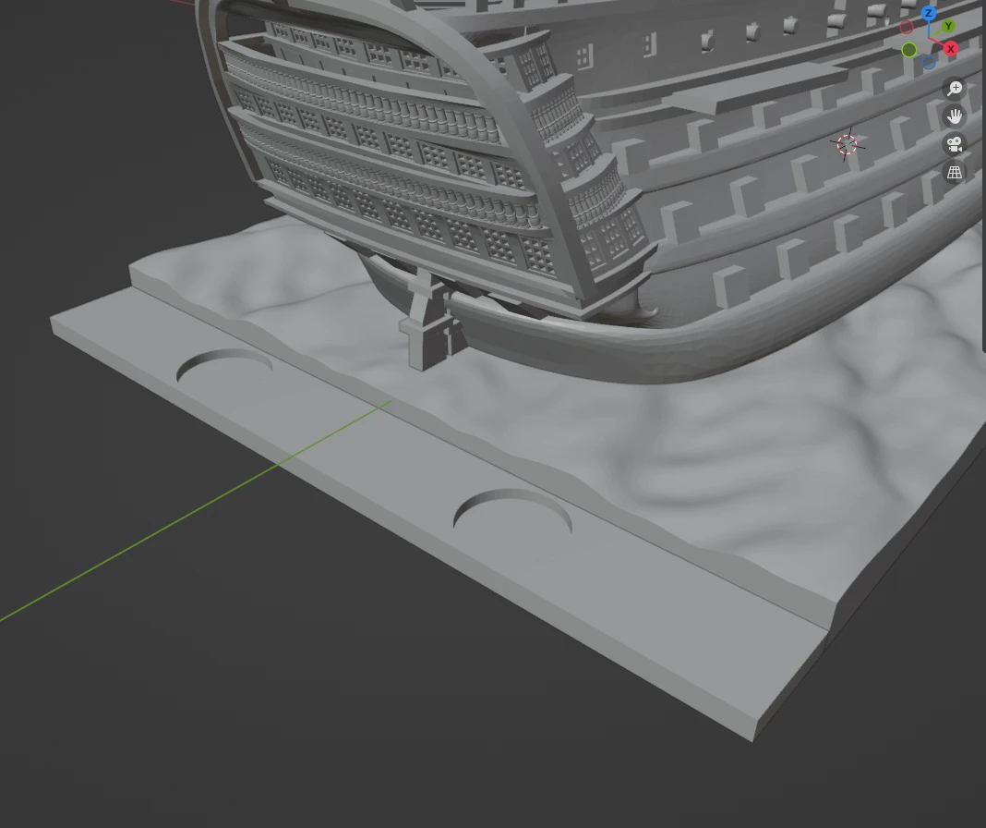Click the unlabeled negative X (red) gizmo circle

[906, 27]
